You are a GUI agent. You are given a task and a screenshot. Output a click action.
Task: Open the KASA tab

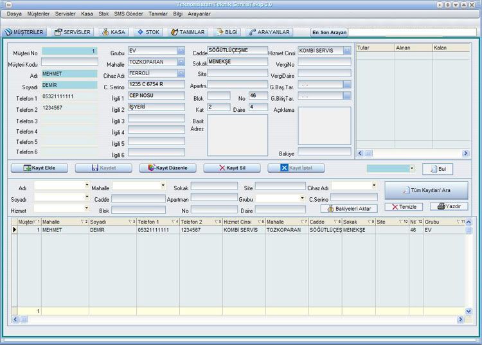coord(113,32)
